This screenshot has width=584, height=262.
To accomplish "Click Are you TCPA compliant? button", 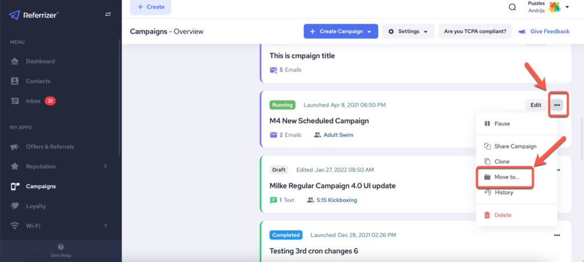I will click(x=475, y=31).
